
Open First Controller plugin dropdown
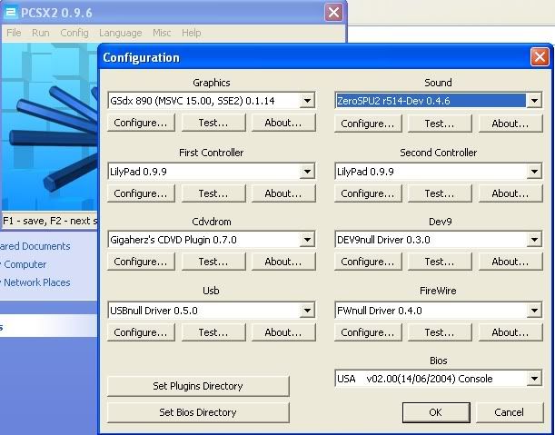[x=307, y=172]
